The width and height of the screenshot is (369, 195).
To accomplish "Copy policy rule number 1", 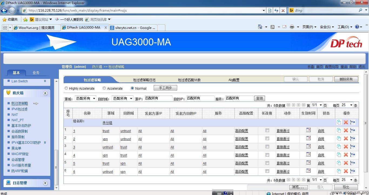I will click(x=339, y=130).
